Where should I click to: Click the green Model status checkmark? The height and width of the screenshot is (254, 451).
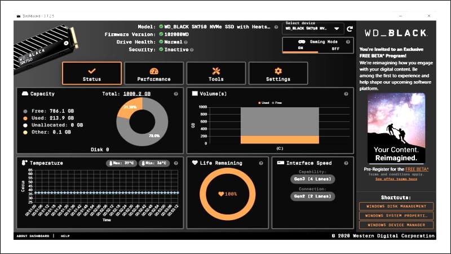coord(161,27)
